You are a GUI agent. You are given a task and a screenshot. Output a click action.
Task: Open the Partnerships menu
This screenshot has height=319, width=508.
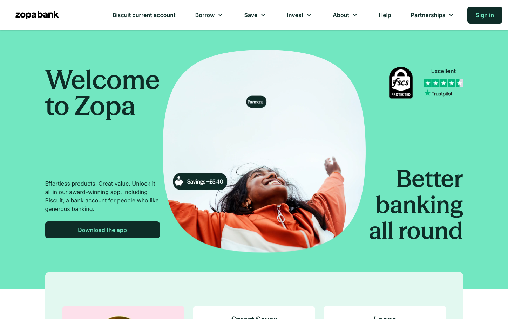(432, 15)
